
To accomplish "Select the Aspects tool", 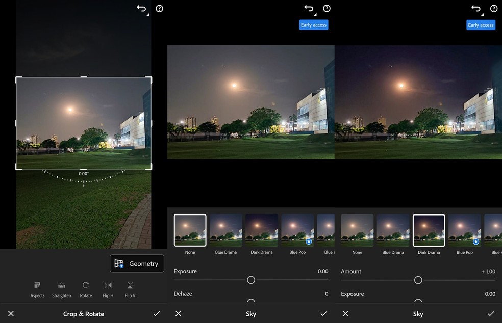I will tap(37, 289).
